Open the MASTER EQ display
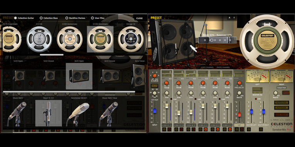This screenshot has width=295, height=147. pos(257,91)
